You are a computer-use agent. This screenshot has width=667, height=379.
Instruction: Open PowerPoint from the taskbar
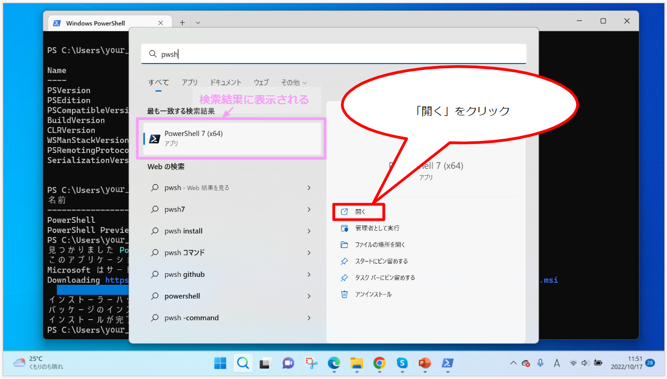pyautogui.click(x=425, y=363)
